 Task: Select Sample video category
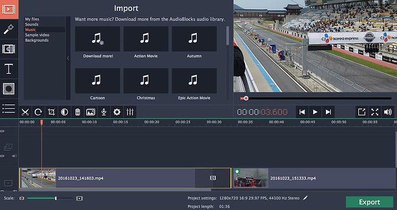tap(37, 35)
